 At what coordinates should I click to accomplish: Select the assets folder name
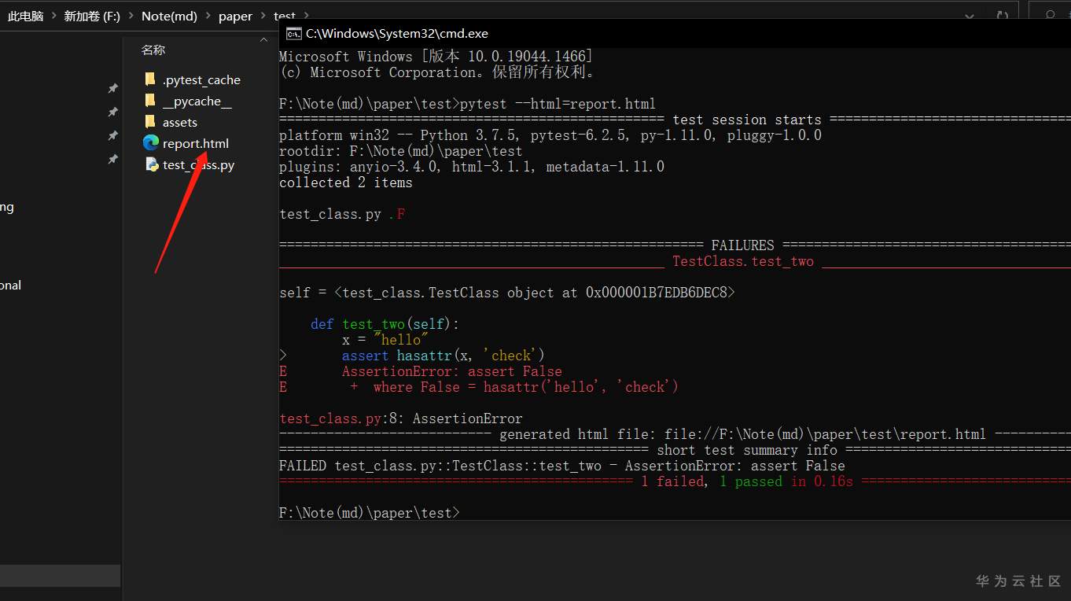tap(180, 123)
